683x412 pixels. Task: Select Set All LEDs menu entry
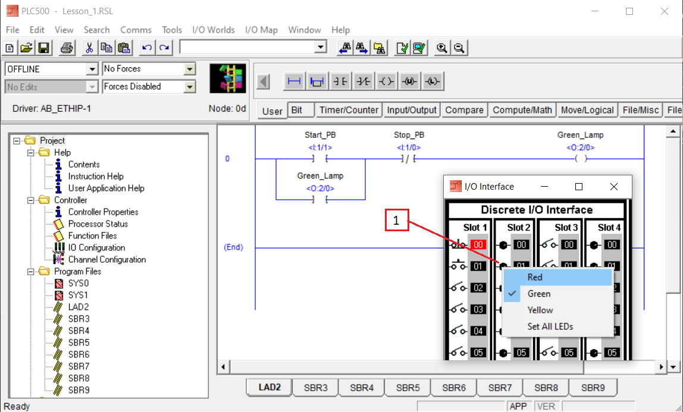click(x=558, y=326)
